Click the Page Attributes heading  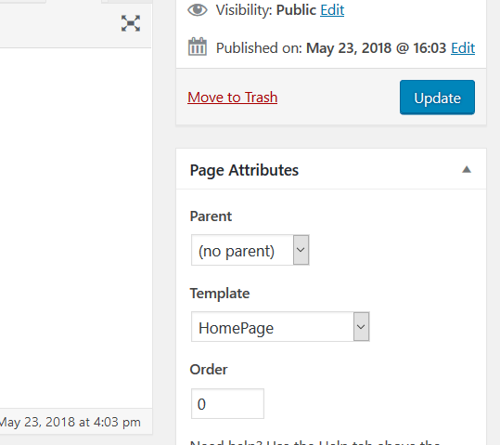coord(244,170)
